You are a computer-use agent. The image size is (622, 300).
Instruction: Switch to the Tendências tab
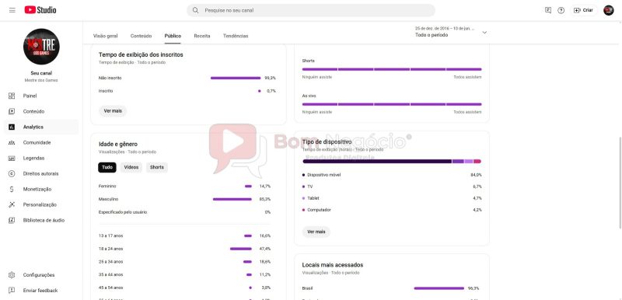click(x=236, y=36)
